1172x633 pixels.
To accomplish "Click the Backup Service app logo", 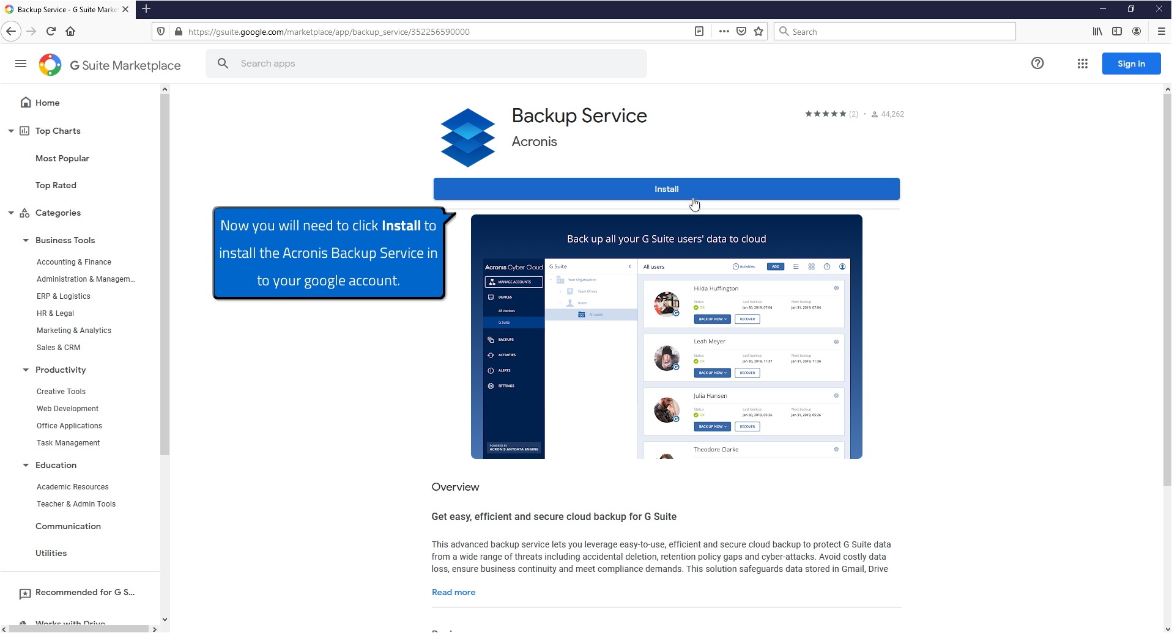I will click(468, 137).
